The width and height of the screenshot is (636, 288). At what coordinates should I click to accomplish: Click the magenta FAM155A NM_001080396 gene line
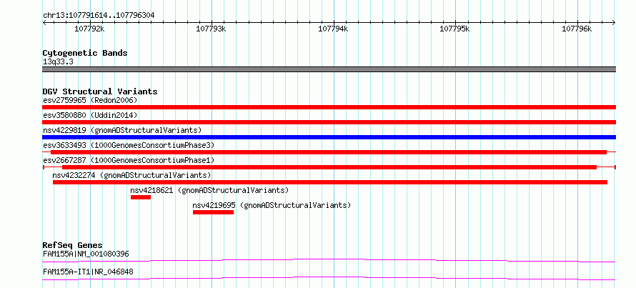[x=329, y=260]
